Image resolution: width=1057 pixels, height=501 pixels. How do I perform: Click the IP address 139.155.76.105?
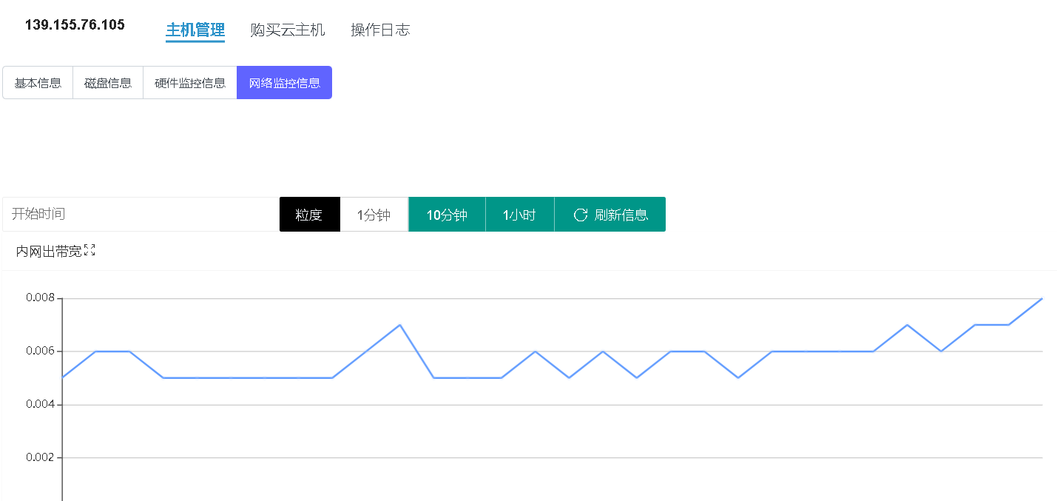pyautogui.click(x=75, y=25)
